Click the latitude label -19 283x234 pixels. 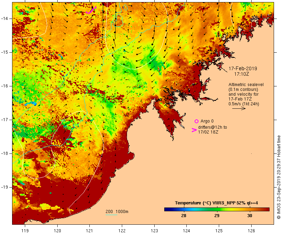coord(4,187)
